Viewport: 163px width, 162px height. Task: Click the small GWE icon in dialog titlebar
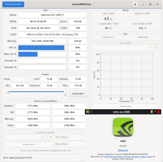(x=88, y=112)
